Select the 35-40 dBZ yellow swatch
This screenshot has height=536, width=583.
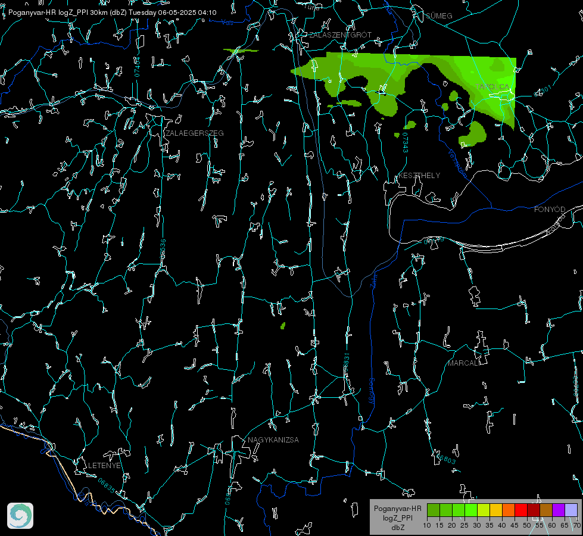[x=496, y=510]
